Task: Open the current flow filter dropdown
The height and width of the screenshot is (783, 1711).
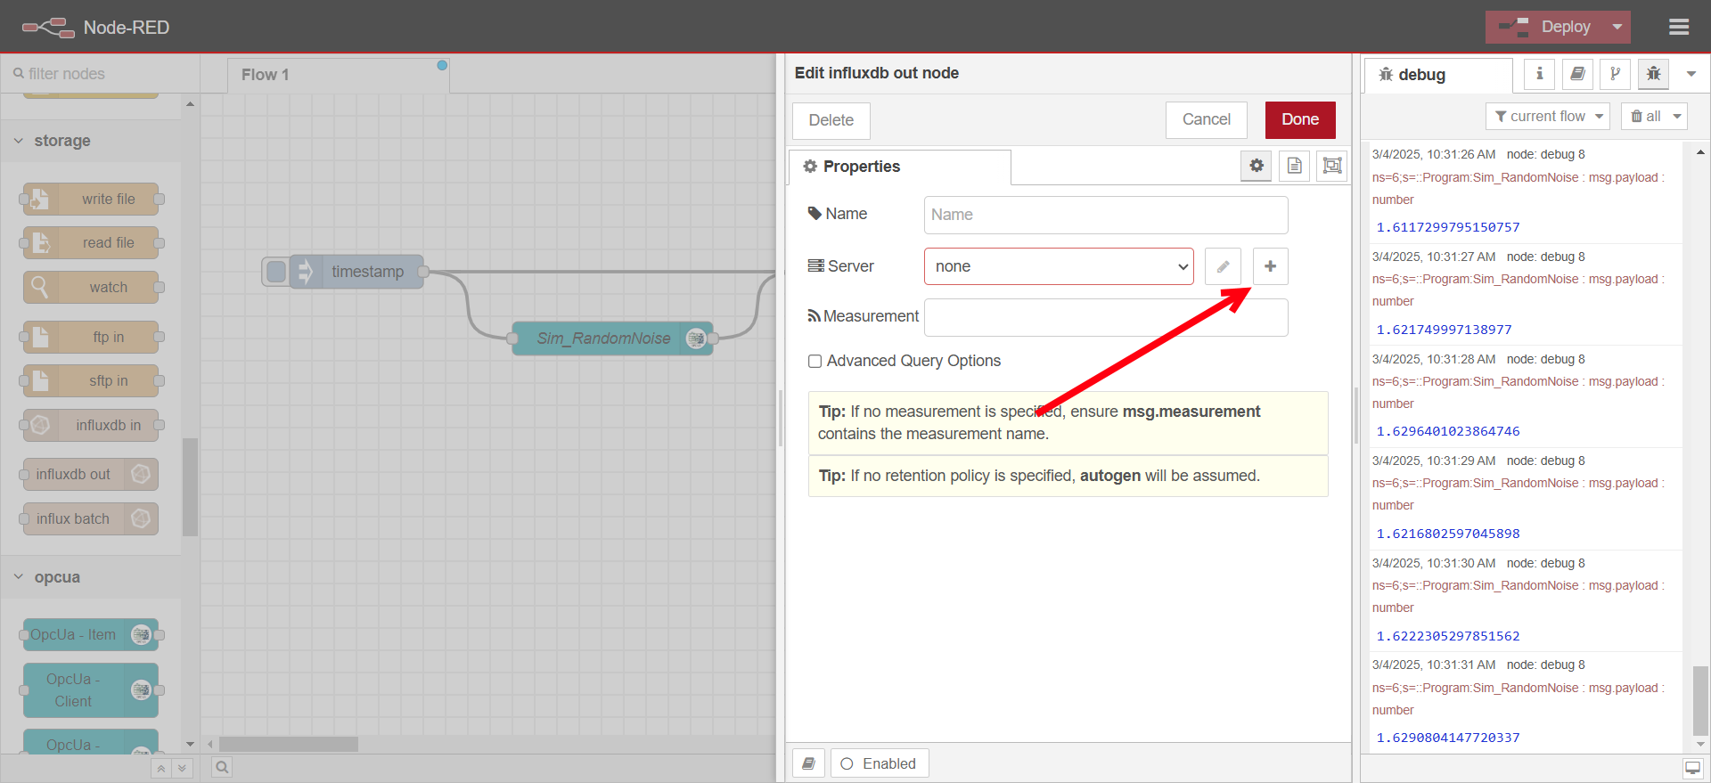Action: (x=1547, y=117)
